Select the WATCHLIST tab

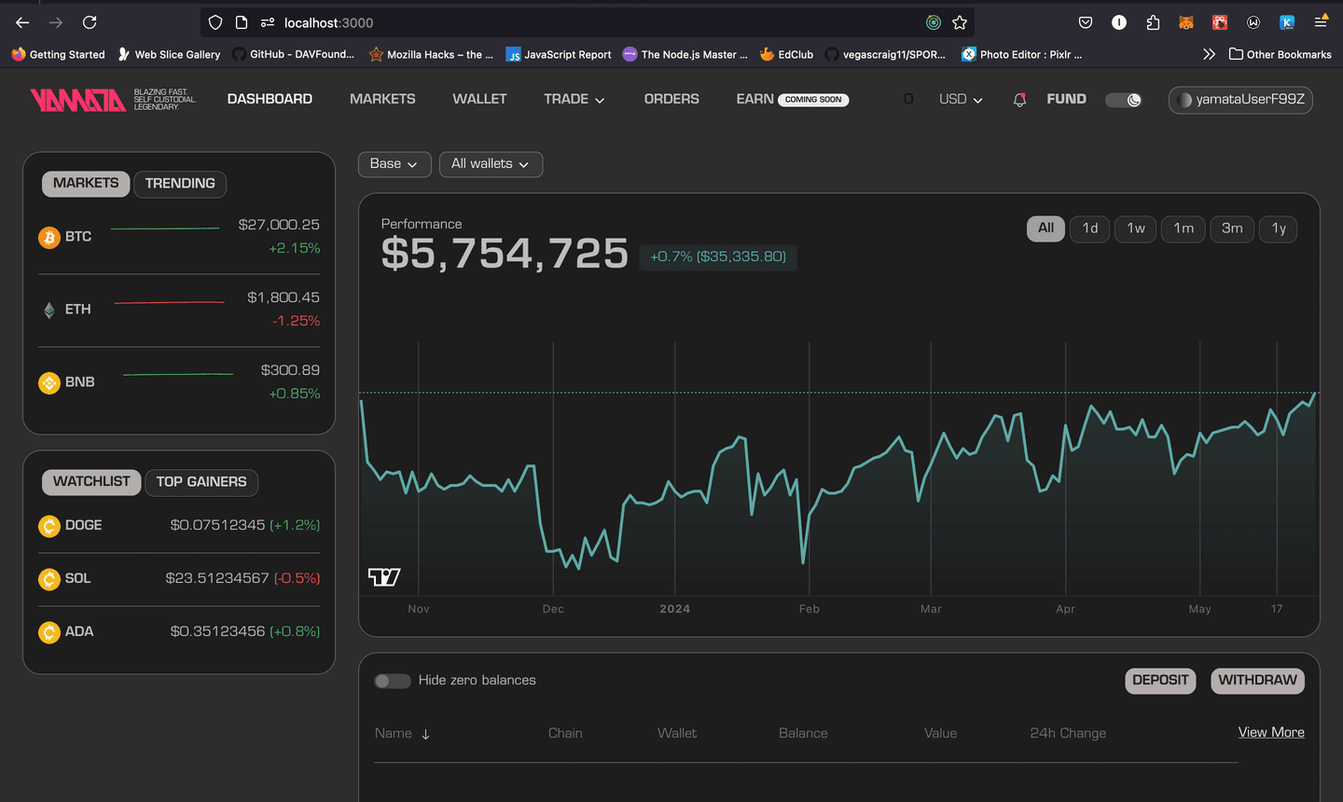click(91, 482)
